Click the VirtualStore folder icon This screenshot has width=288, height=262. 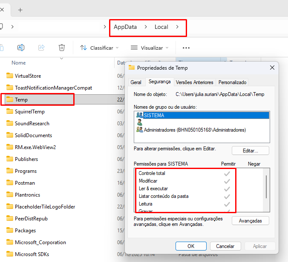[x=9, y=76]
